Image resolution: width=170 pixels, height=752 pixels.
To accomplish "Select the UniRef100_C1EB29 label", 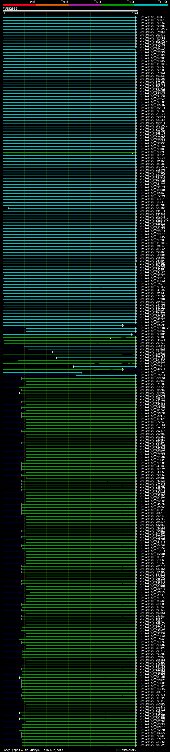I will pyautogui.click(x=152, y=387).
